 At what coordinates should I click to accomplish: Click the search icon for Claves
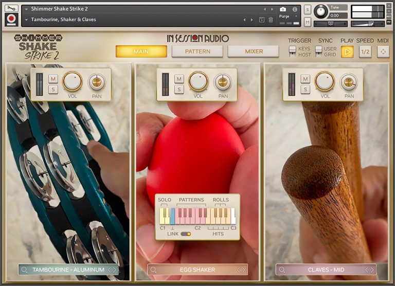281,270
